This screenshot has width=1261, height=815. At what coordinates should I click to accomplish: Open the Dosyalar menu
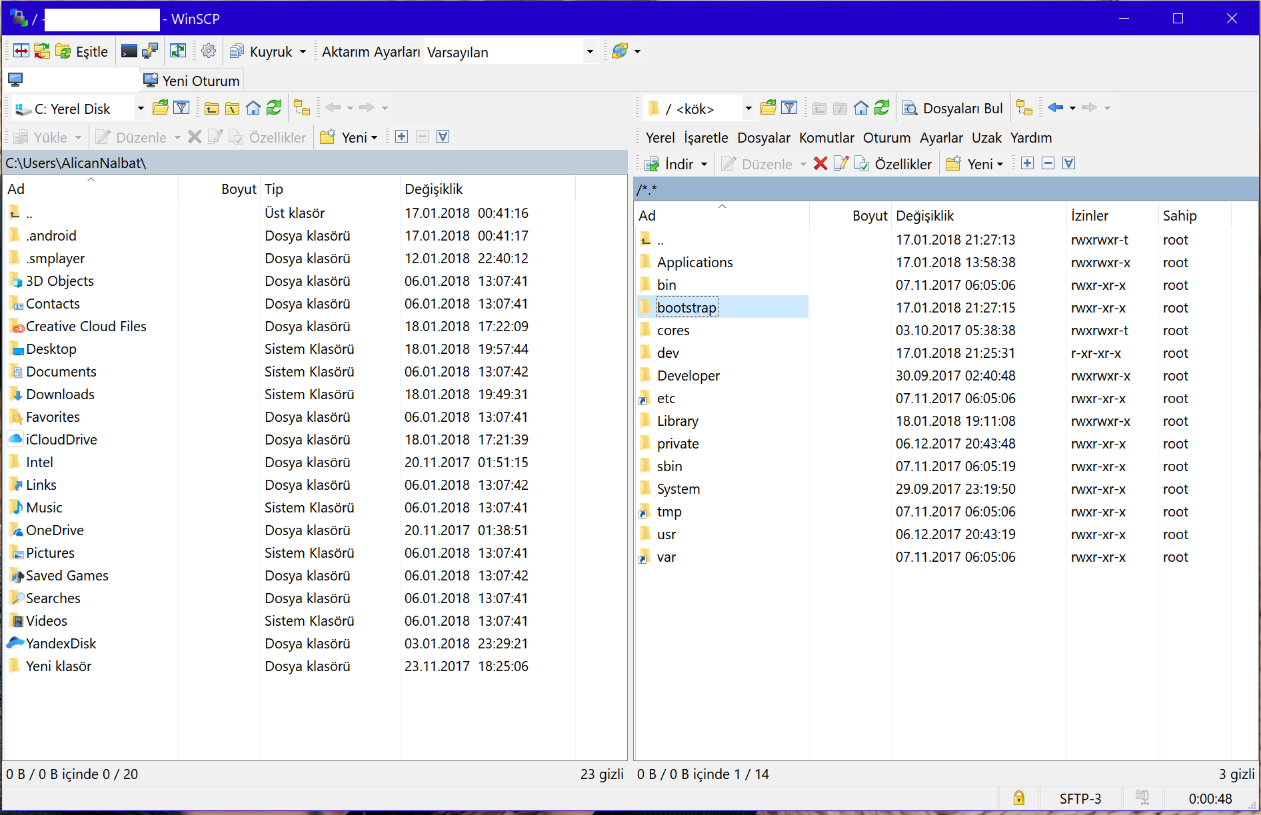pos(764,137)
